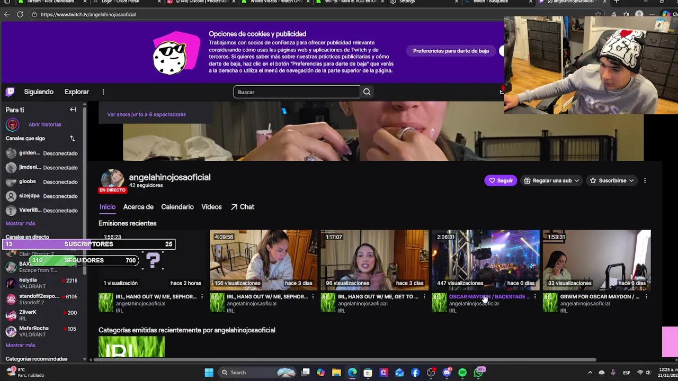Open the Twitch home logo
The image size is (678, 381).
pyautogui.click(x=10, y=92)
